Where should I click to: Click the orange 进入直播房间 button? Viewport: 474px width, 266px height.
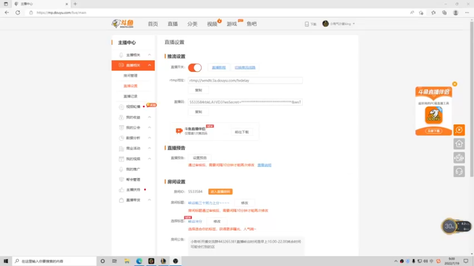click(220, 192)
